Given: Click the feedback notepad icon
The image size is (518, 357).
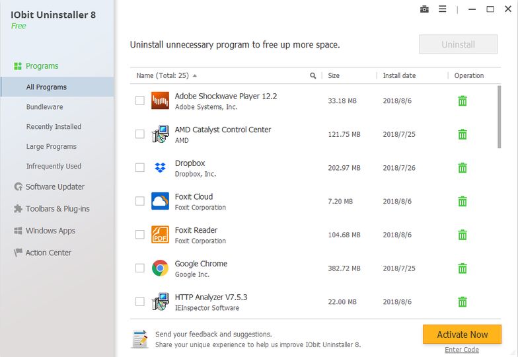Looking at the screenshot, I should [x=139, y=338].
